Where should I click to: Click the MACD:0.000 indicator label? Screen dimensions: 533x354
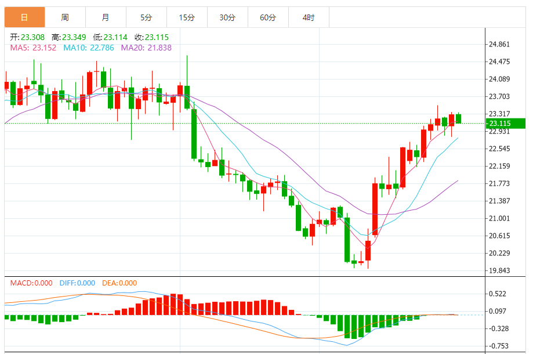pyautogui.click(x=31, y=283)
